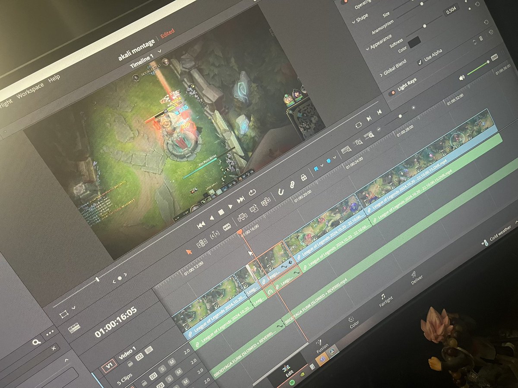Toggle the DIM audio button

495,57
